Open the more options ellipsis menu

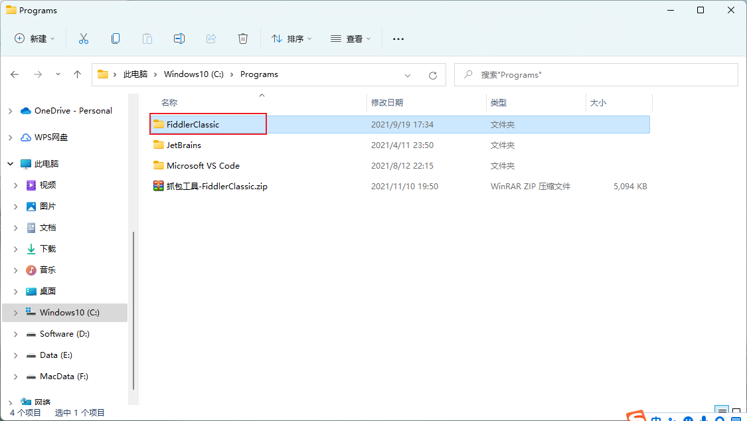pos(398,39)
